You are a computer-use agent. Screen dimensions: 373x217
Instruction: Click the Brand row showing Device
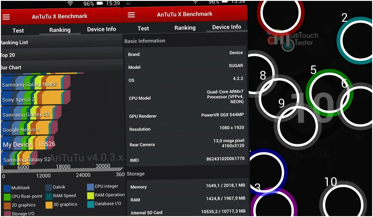tap(186, 54)
